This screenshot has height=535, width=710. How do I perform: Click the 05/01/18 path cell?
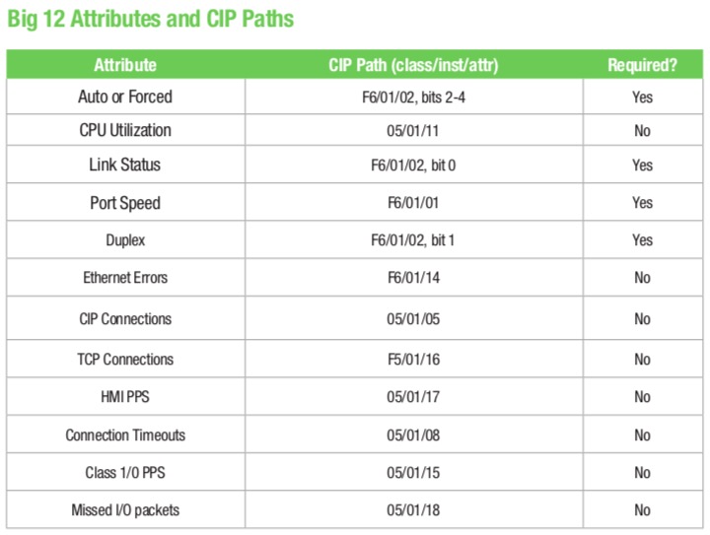(x=413, y=510)
